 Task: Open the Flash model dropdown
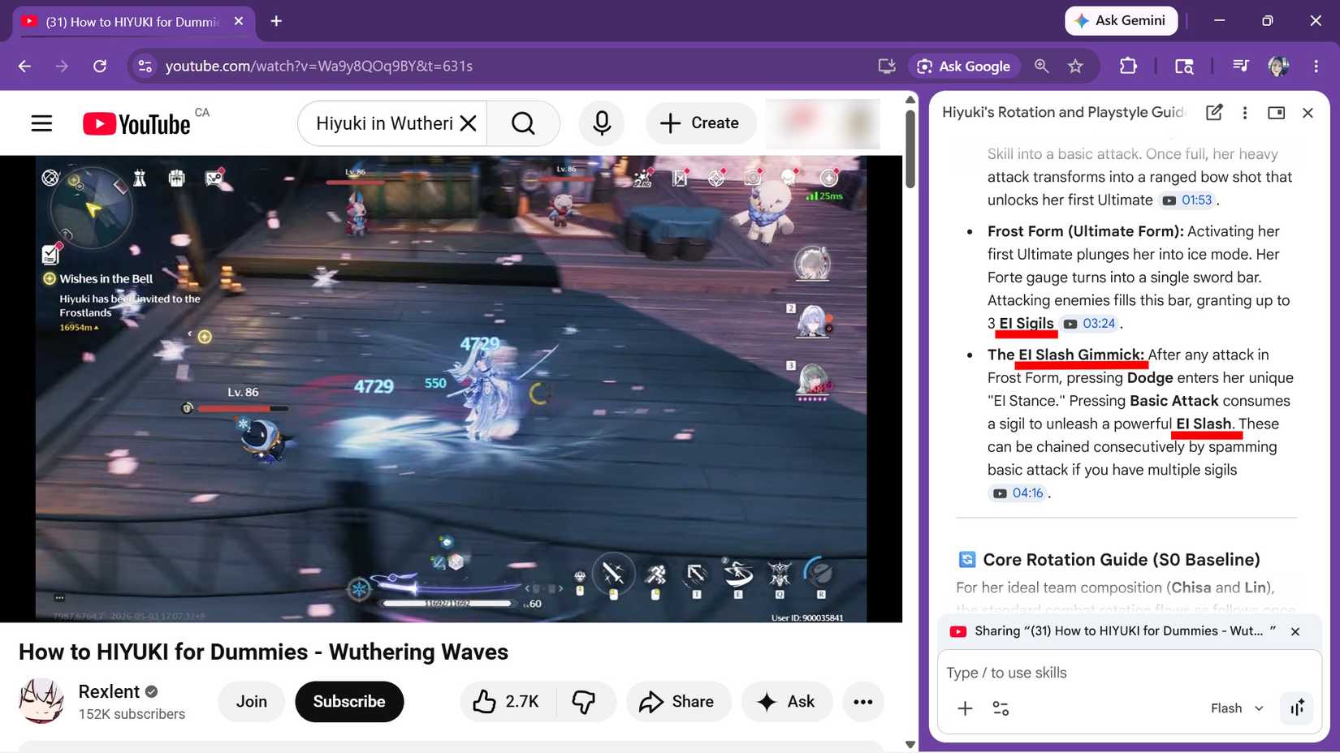tap(1237, 708)
